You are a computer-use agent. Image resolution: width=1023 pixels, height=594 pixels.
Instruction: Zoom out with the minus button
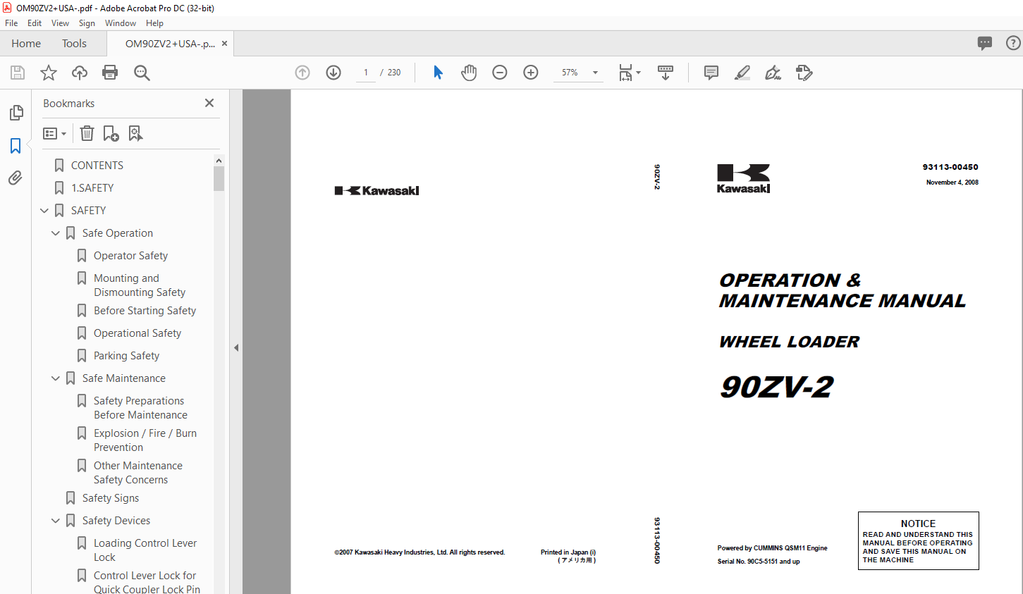point(500,73)
